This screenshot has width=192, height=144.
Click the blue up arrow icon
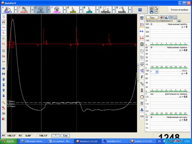(x=3, y=90)
